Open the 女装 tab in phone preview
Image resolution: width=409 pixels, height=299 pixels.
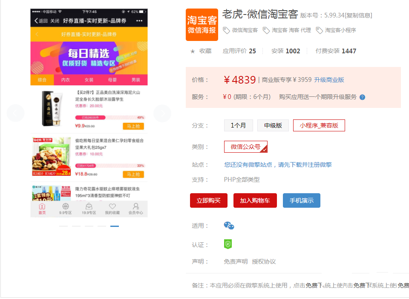point(89,80)
